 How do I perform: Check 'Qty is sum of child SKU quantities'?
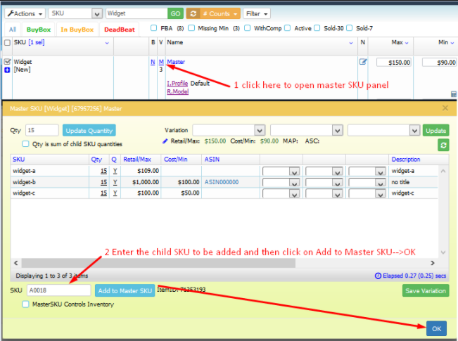pyautogui.click(x=26, y=143)
